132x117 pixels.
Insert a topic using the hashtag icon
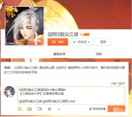point(49,109)
